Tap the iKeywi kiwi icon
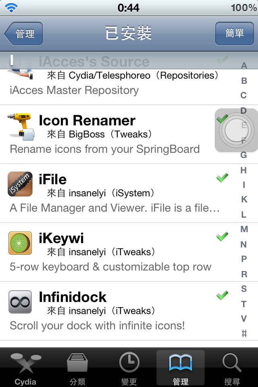 coord(20,243)
